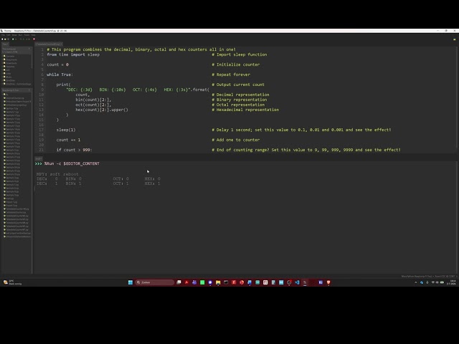Open the Documents folder in This computer
459x344 pixels.
(x=11, y=59)
